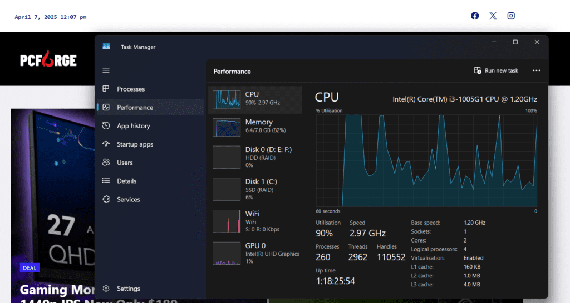This screenshot has width=570, height=303.
Task: Click the Users people icon
Action: (x=106, y=163)
